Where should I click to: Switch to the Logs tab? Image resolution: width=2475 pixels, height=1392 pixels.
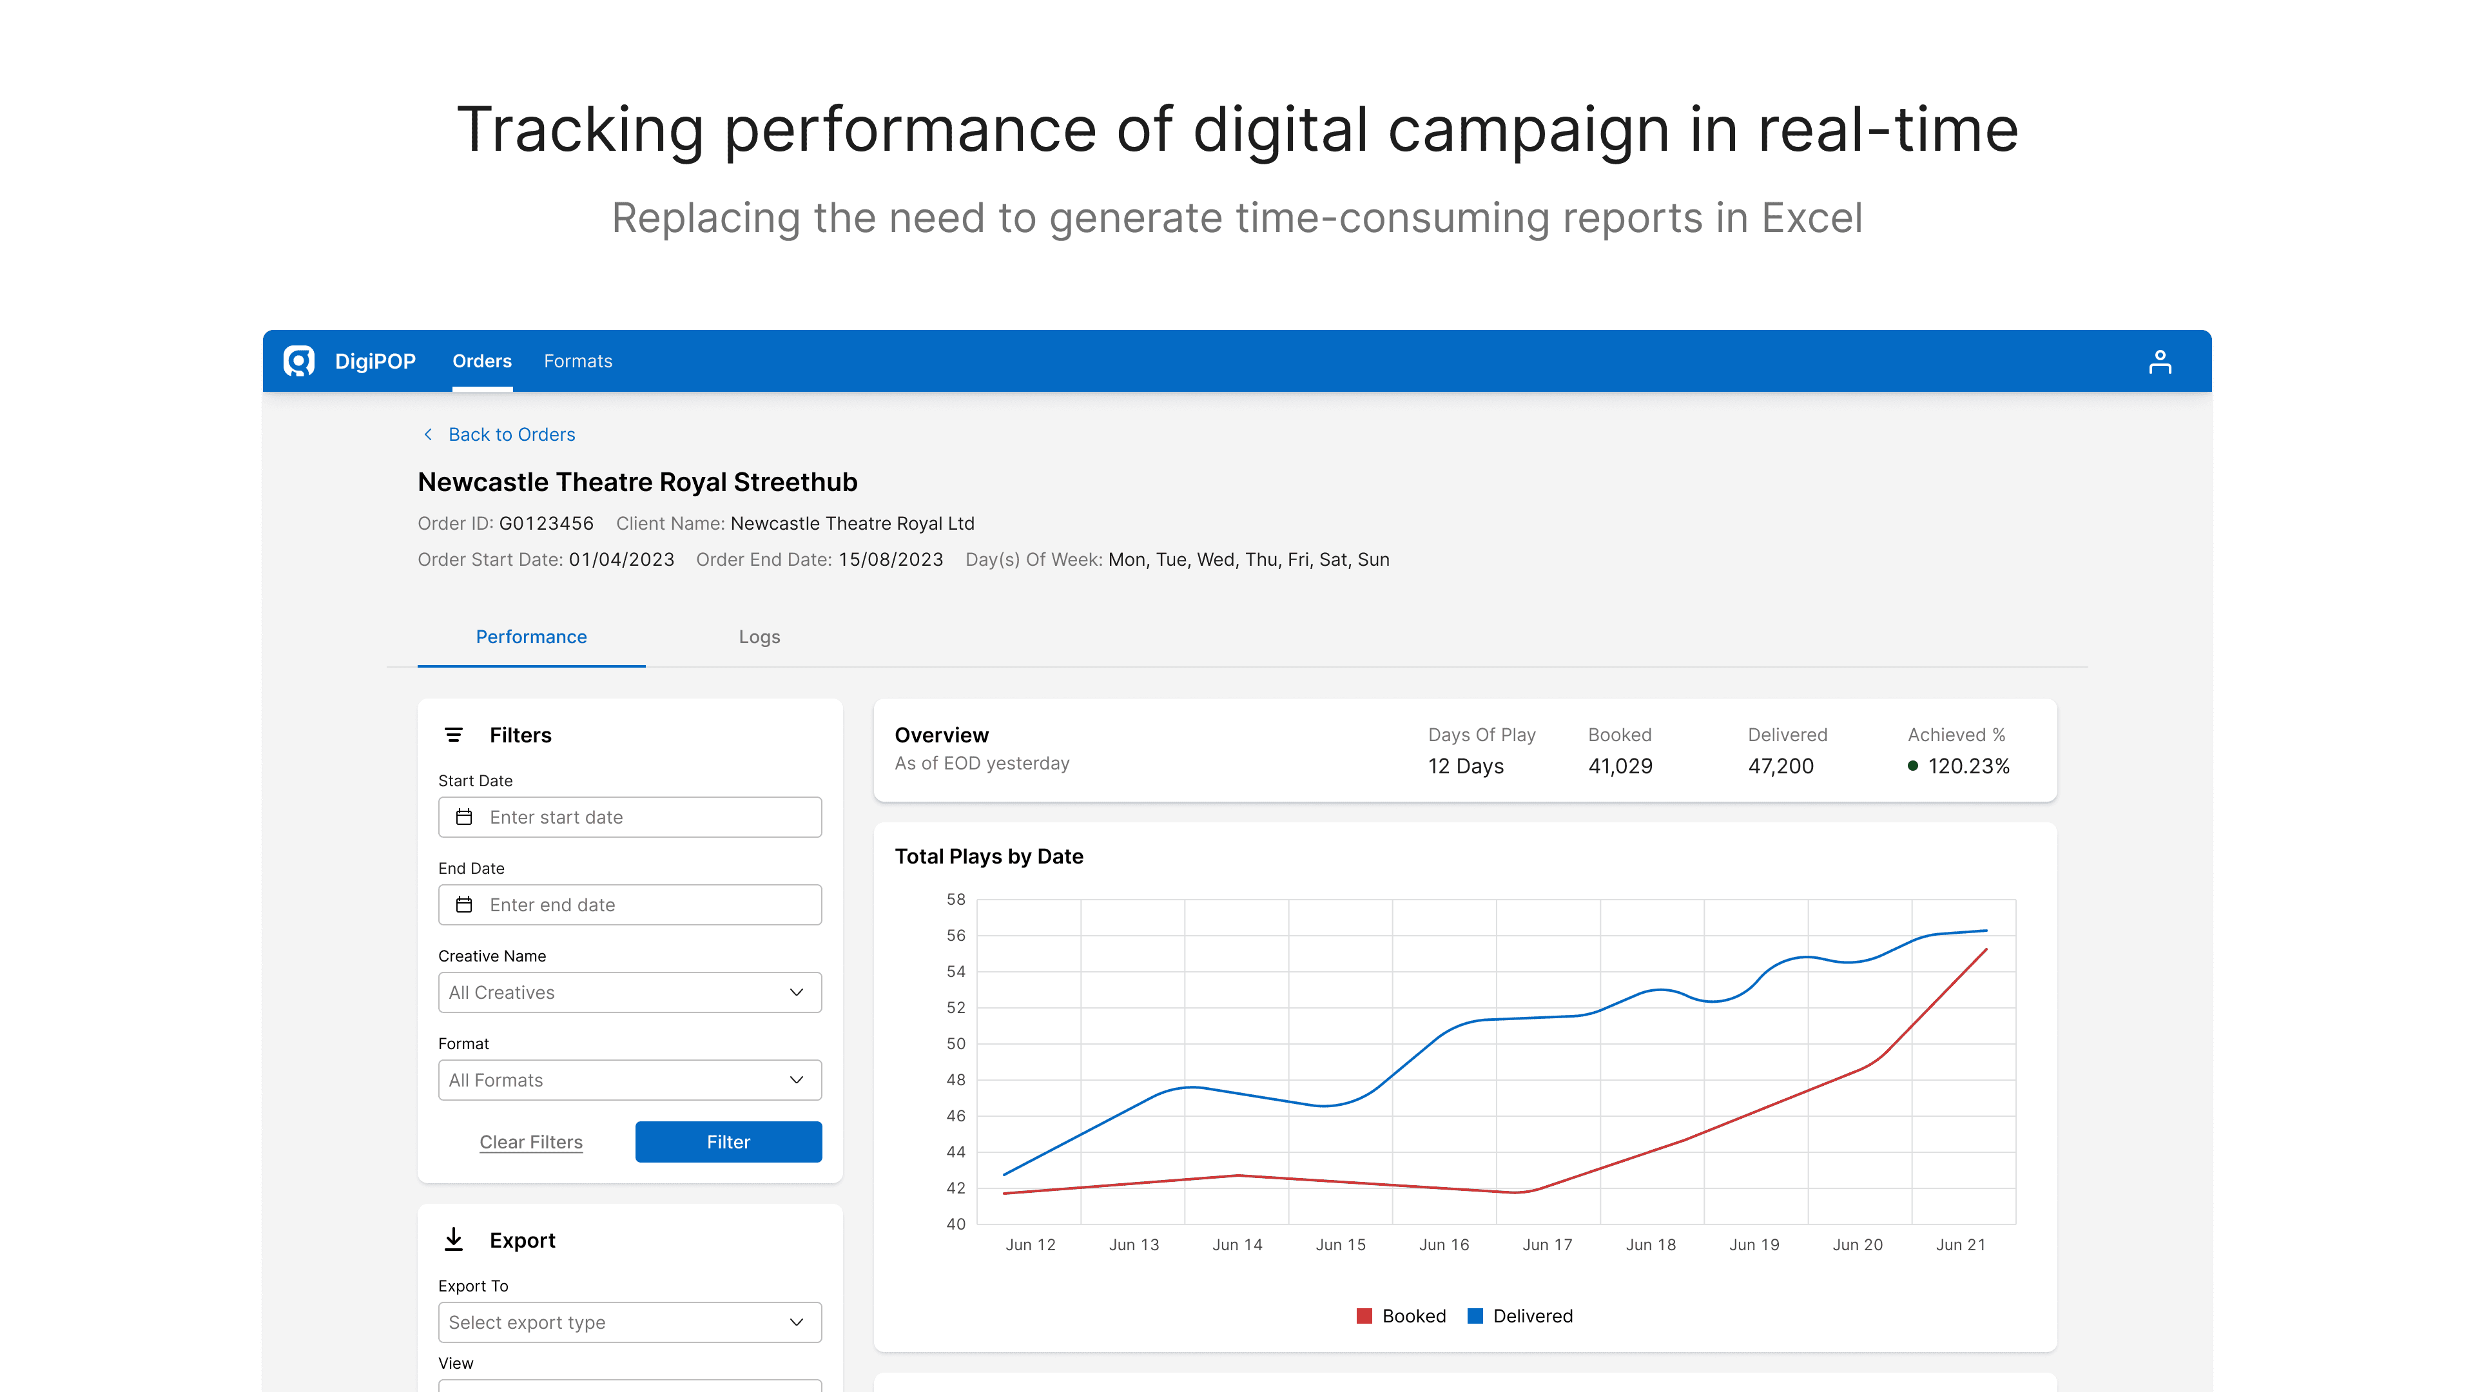tap(759, 637)
